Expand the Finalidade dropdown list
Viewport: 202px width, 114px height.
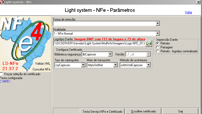pos(158,34)
